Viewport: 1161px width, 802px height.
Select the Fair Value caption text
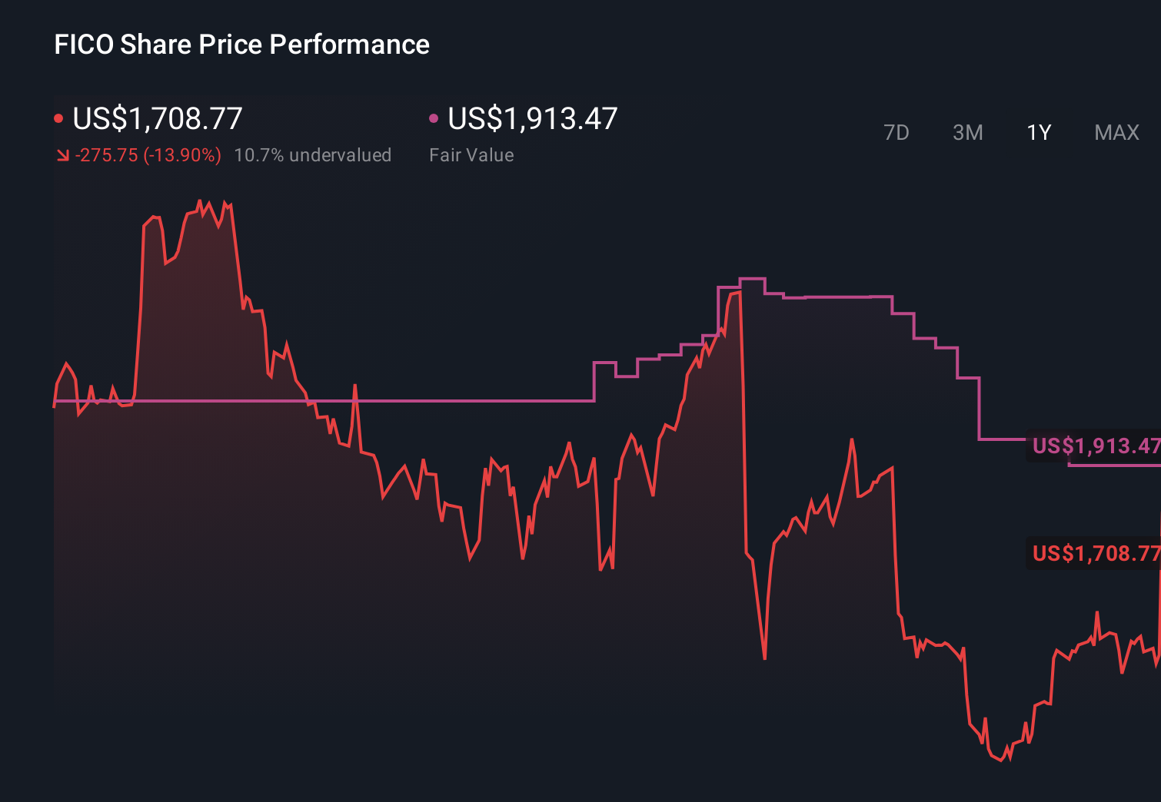pos(471,155)
